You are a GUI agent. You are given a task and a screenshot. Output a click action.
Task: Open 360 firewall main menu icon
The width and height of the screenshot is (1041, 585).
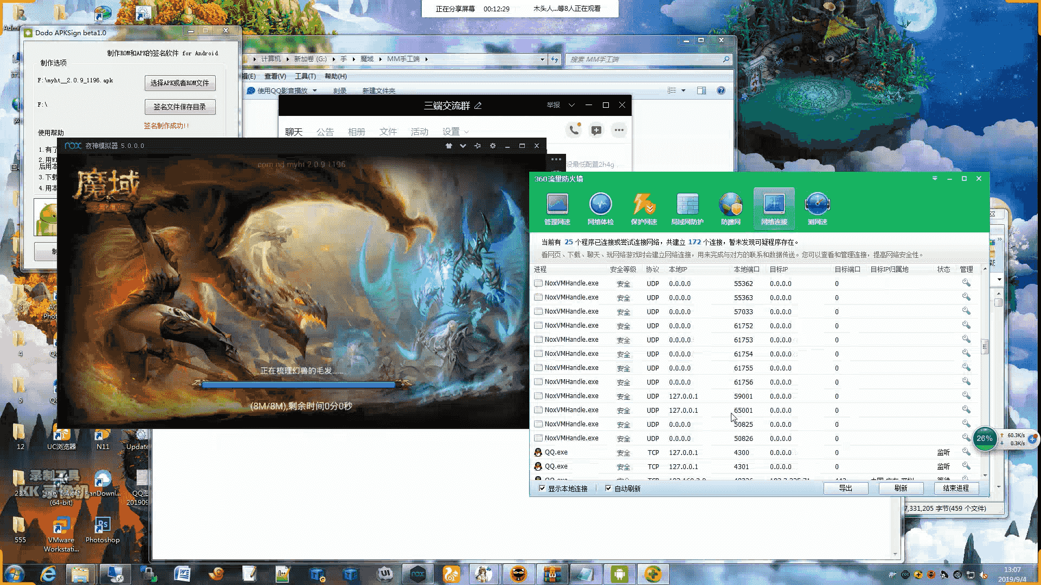click(934, 178)
